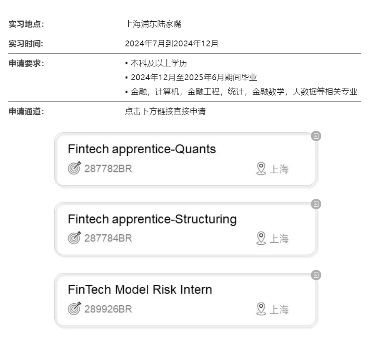Screen dimensions: 368x350
Task: Click the internship period 2024年7月到2024年12月
Action: point(171,44)
